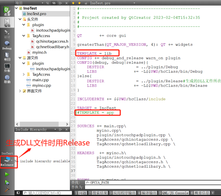
Task: Open the Release build kit selector
Action: pos(7,161)
